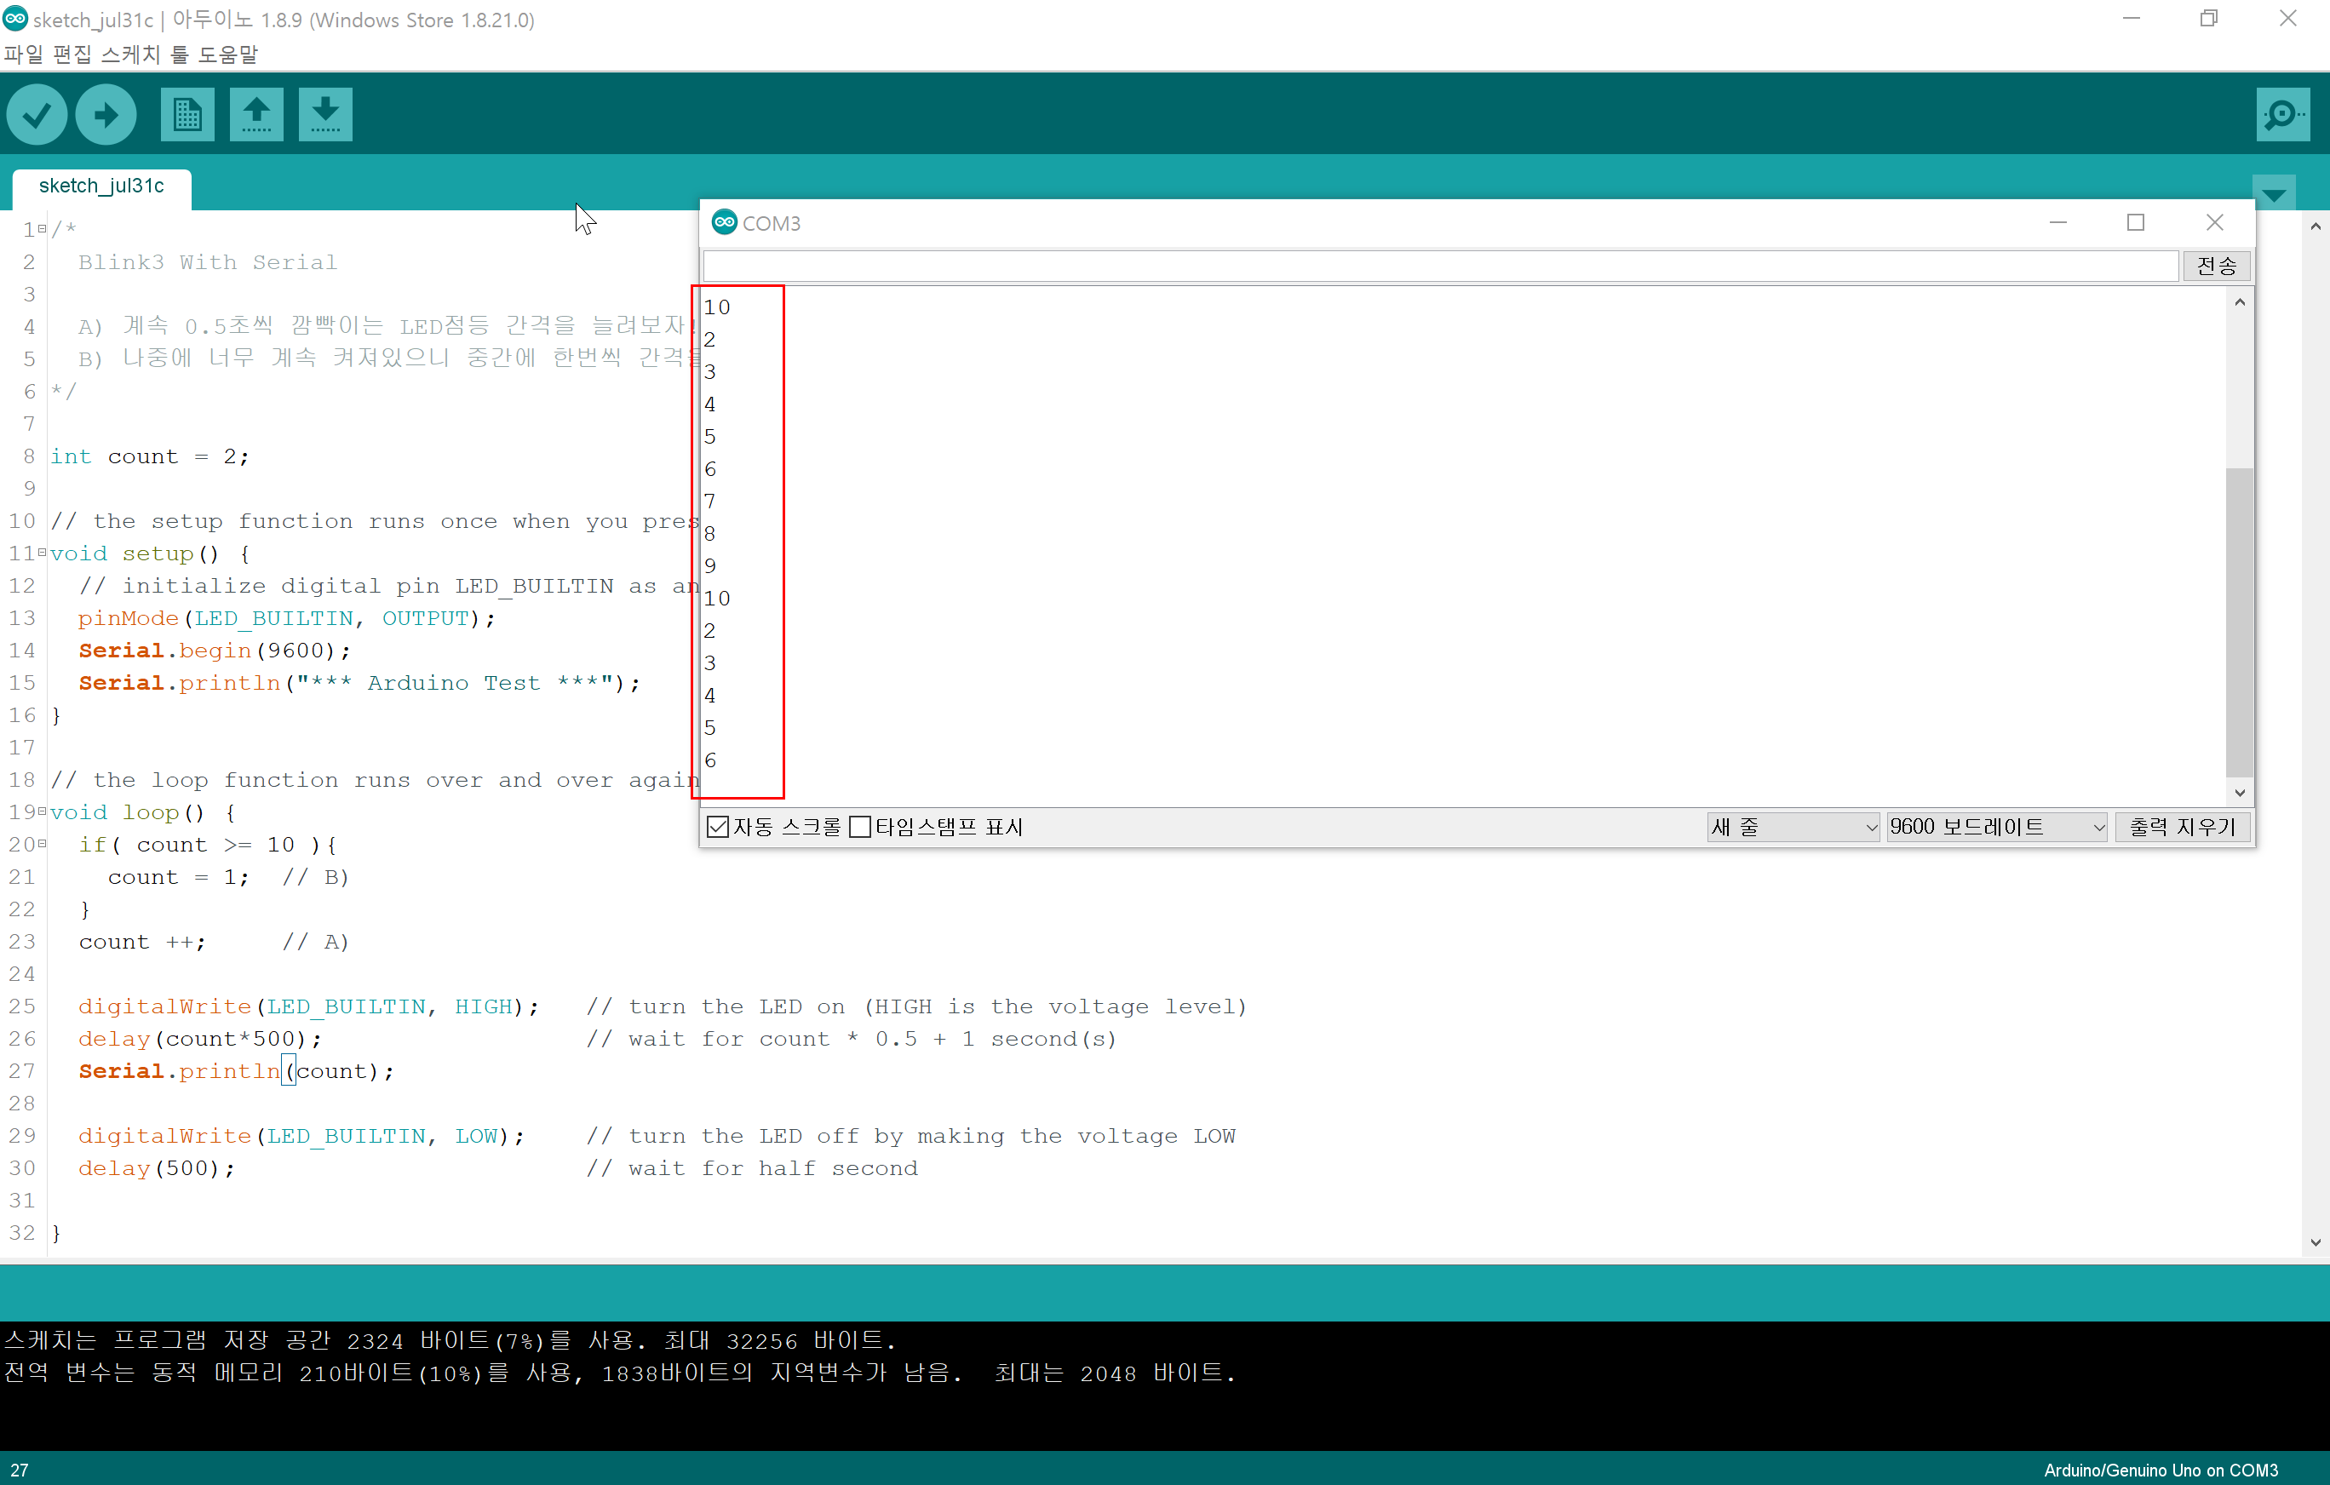Click the Save sketch down-arrow icon

(325, 115)
